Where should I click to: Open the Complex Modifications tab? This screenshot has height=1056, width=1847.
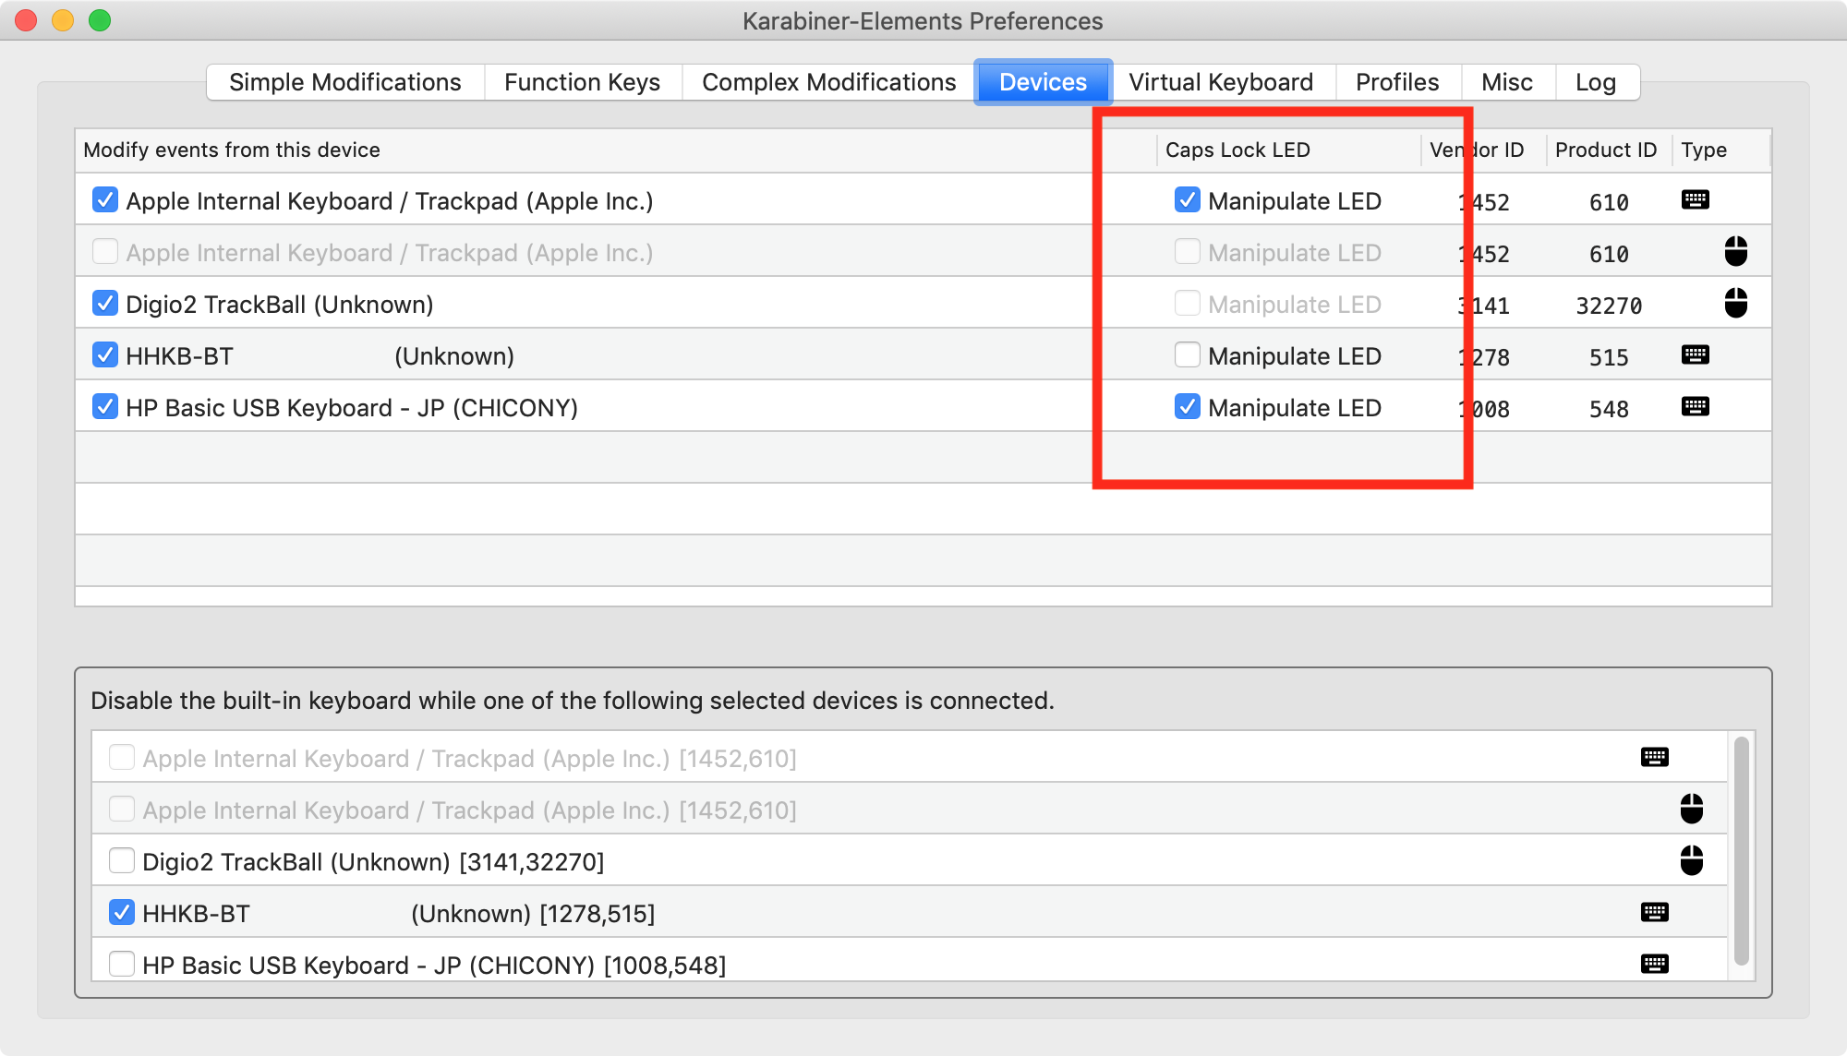(x=828, y=82)
